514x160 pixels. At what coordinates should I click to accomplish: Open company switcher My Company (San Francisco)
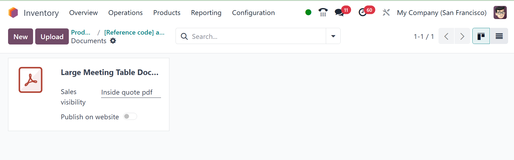click(441, 13)
